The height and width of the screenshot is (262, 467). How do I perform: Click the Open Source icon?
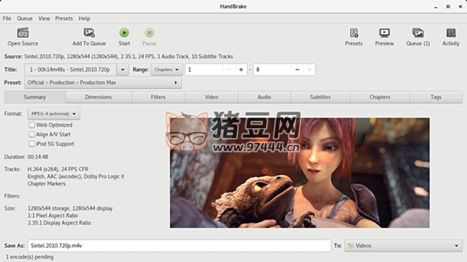point(23,33)
